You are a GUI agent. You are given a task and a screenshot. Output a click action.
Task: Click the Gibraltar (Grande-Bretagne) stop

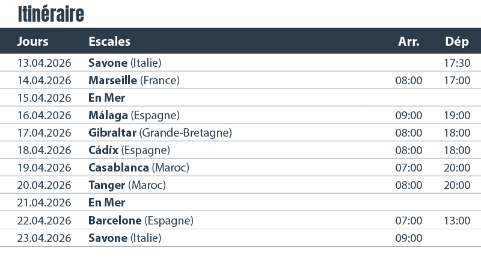pyautogui.click(x=160, y=132)
